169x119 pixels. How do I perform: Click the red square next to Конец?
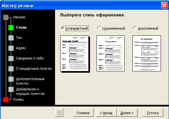point(6,100)
